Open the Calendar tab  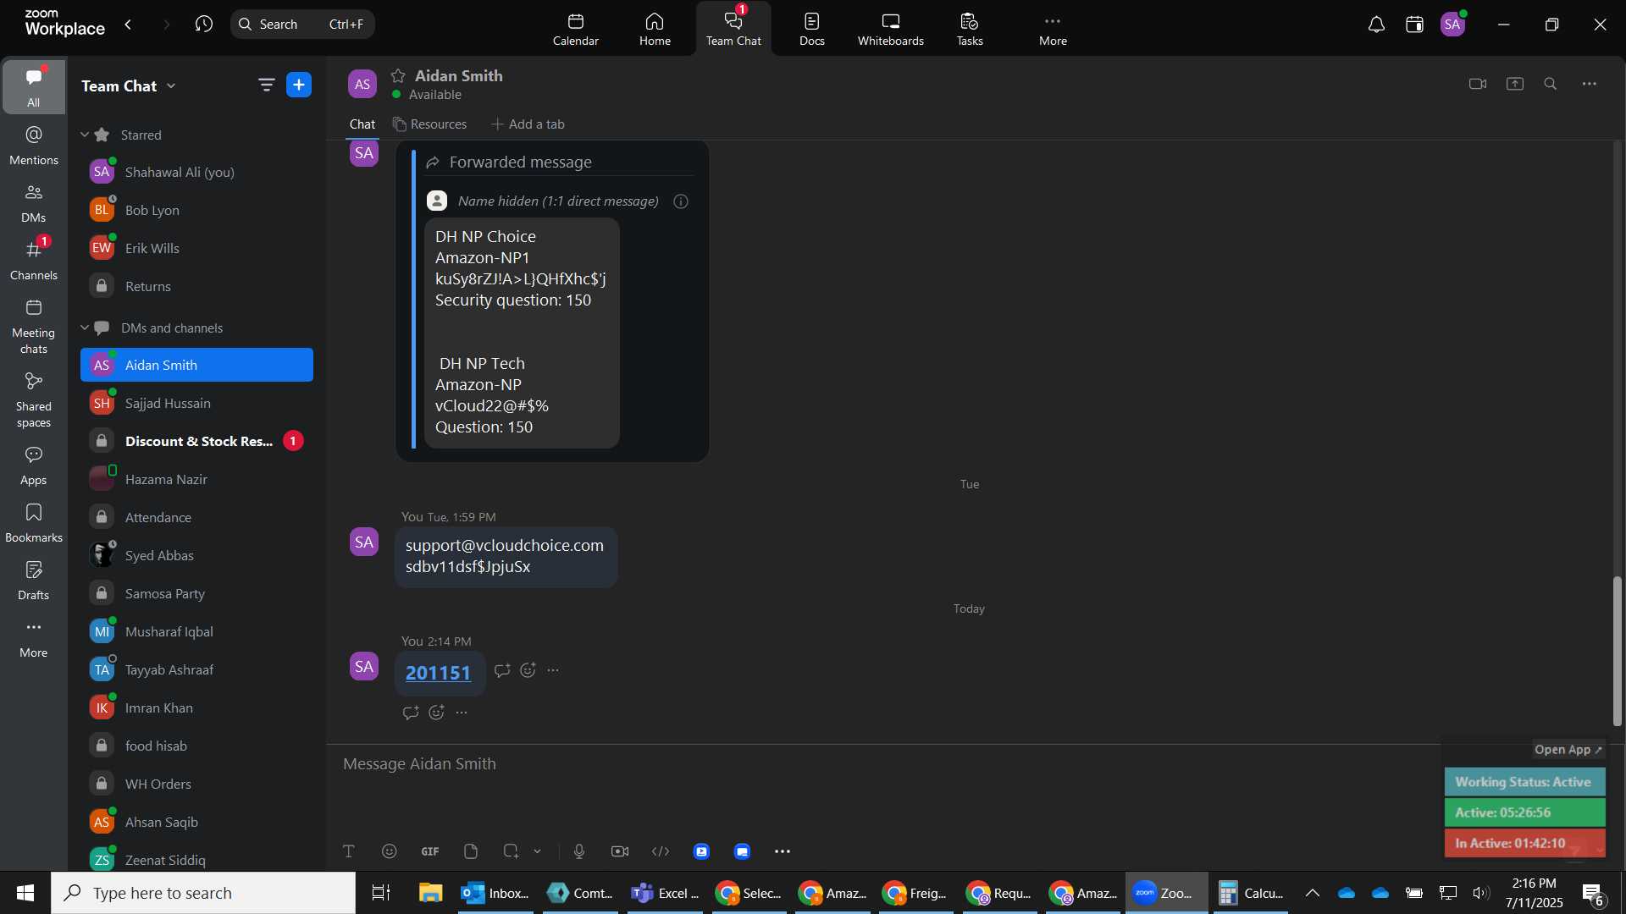pyautogui.click(x=576, y=30)
